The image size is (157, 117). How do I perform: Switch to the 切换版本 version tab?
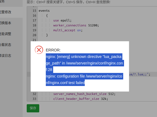[x=5, y=23]
